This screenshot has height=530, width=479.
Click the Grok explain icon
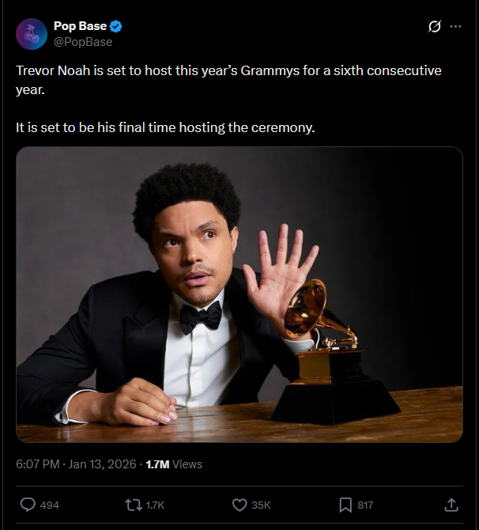tap(434, 26)
